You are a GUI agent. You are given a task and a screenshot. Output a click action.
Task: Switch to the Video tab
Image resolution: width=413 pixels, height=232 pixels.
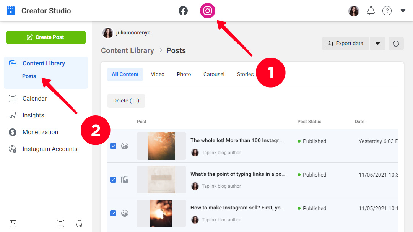point(158,75)
